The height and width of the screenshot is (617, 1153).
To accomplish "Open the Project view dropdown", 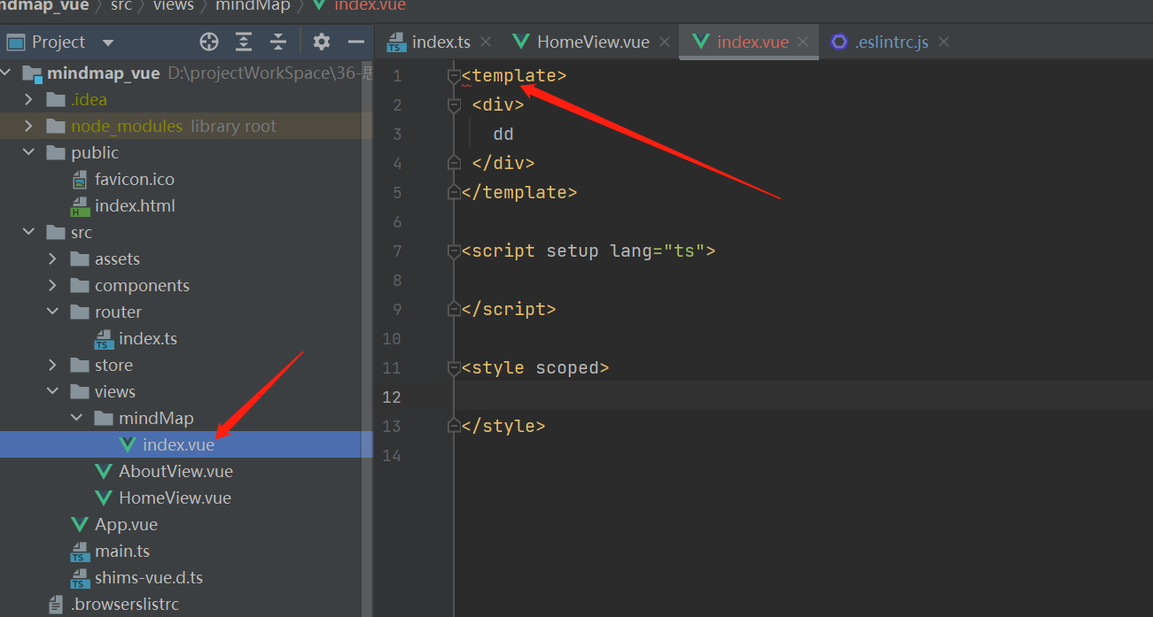I will (x=108, y=42).
